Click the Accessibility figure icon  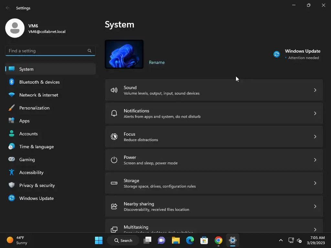point(12,172)
